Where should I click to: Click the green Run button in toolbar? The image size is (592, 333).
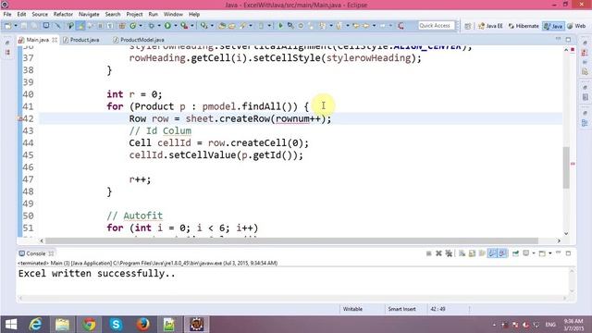[167, 26]
